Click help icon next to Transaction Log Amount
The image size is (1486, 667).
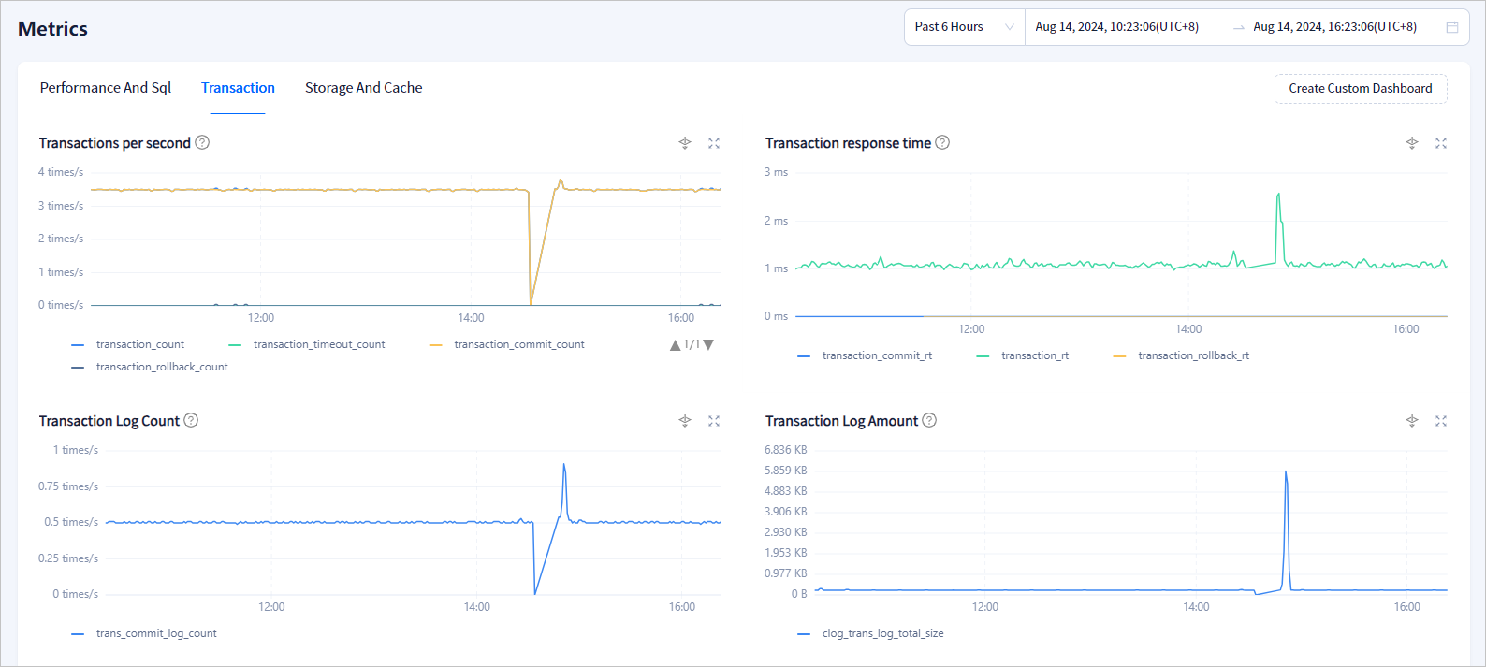point(929,421)
